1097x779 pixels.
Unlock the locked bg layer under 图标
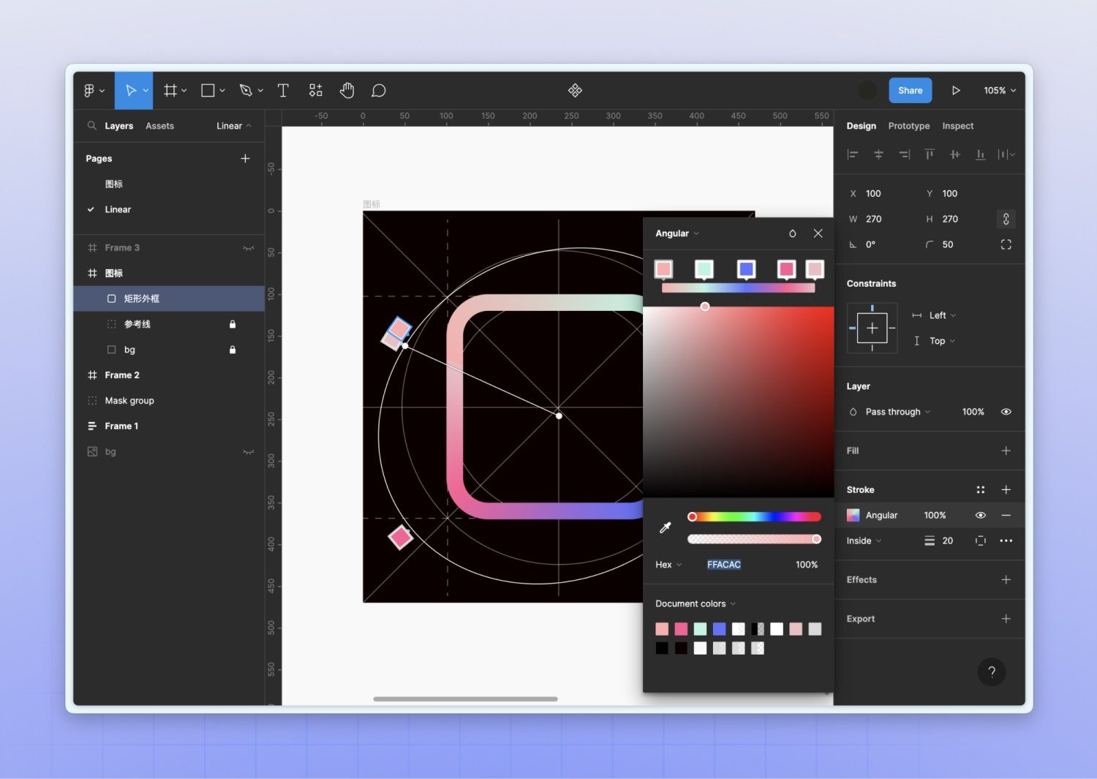[233, 350]
